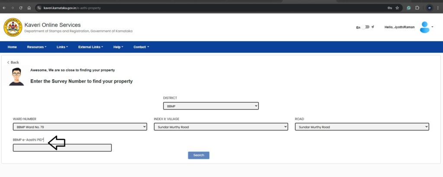Click the BBMP e-Aasthi PID input field
Screen dimensions: 443x177
62,148
